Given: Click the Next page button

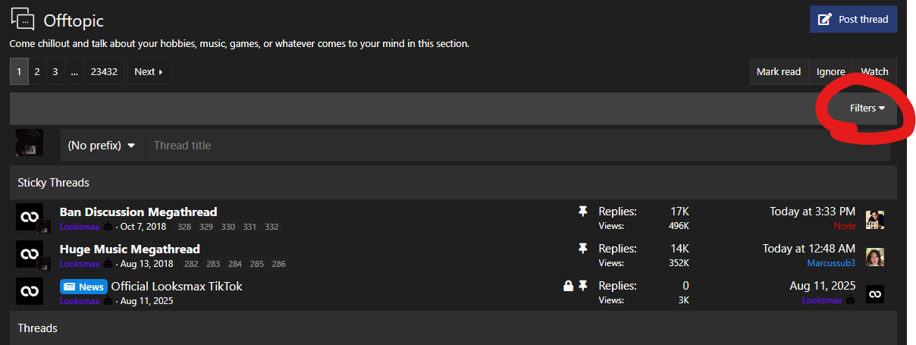Looking at the screenshot, I should [x=149, y=72].
